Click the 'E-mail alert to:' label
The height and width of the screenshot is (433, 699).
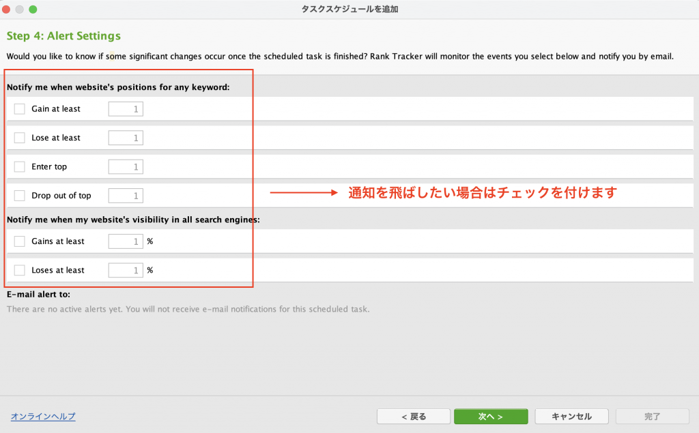click(x=38, y=295)
